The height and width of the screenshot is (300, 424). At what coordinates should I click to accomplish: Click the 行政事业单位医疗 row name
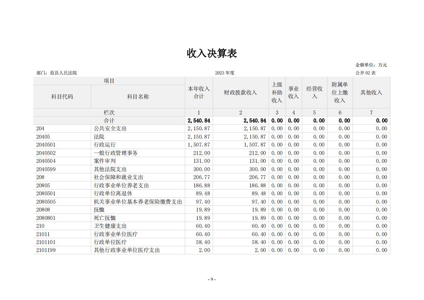[x=116, y=234]
